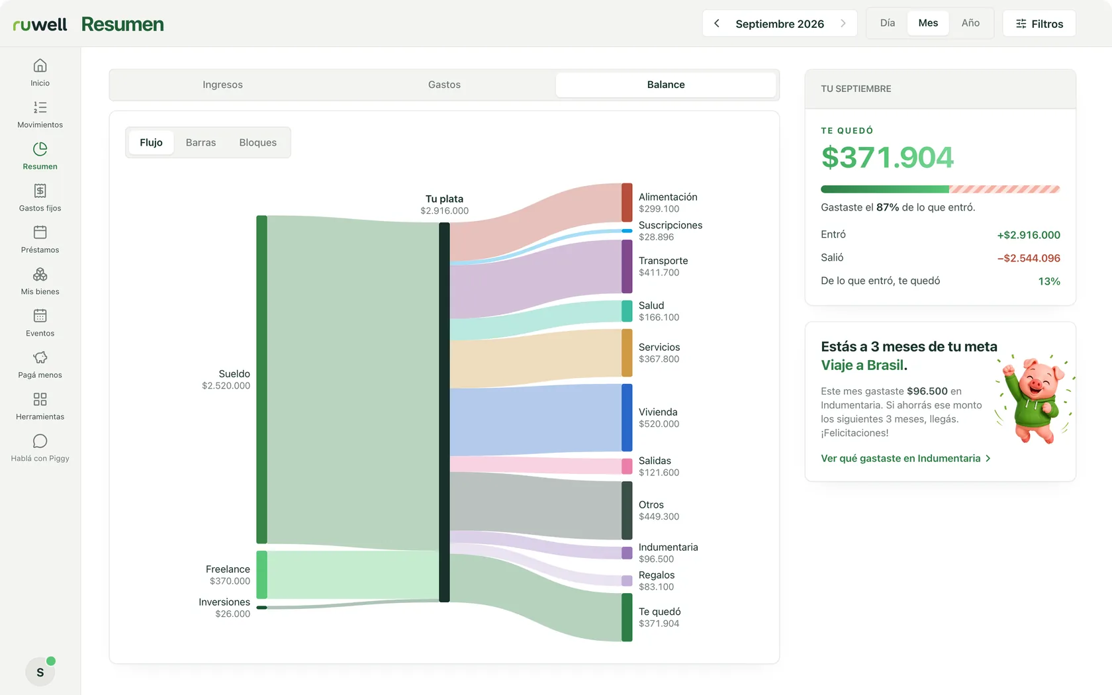Screen dimensions: 1112x695
Task: Switch period to Año
Action: 970,23
